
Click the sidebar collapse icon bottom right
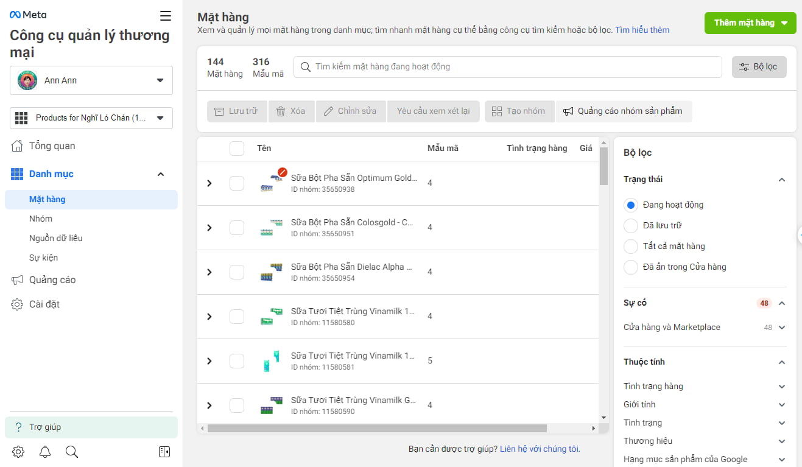(x=164, y=452)
